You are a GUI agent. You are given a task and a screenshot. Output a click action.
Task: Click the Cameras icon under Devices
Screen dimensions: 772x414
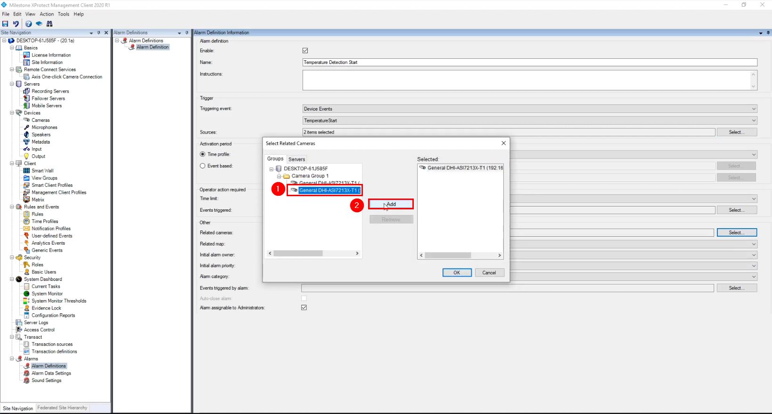[26, 120]
